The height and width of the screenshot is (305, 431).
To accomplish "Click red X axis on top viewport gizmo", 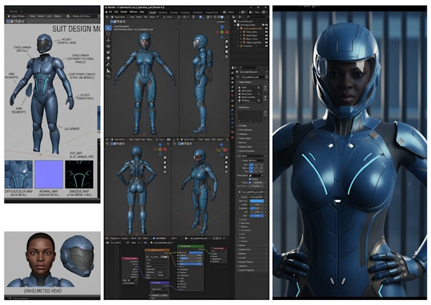I will pyautogui.click(x=227, y=32).
